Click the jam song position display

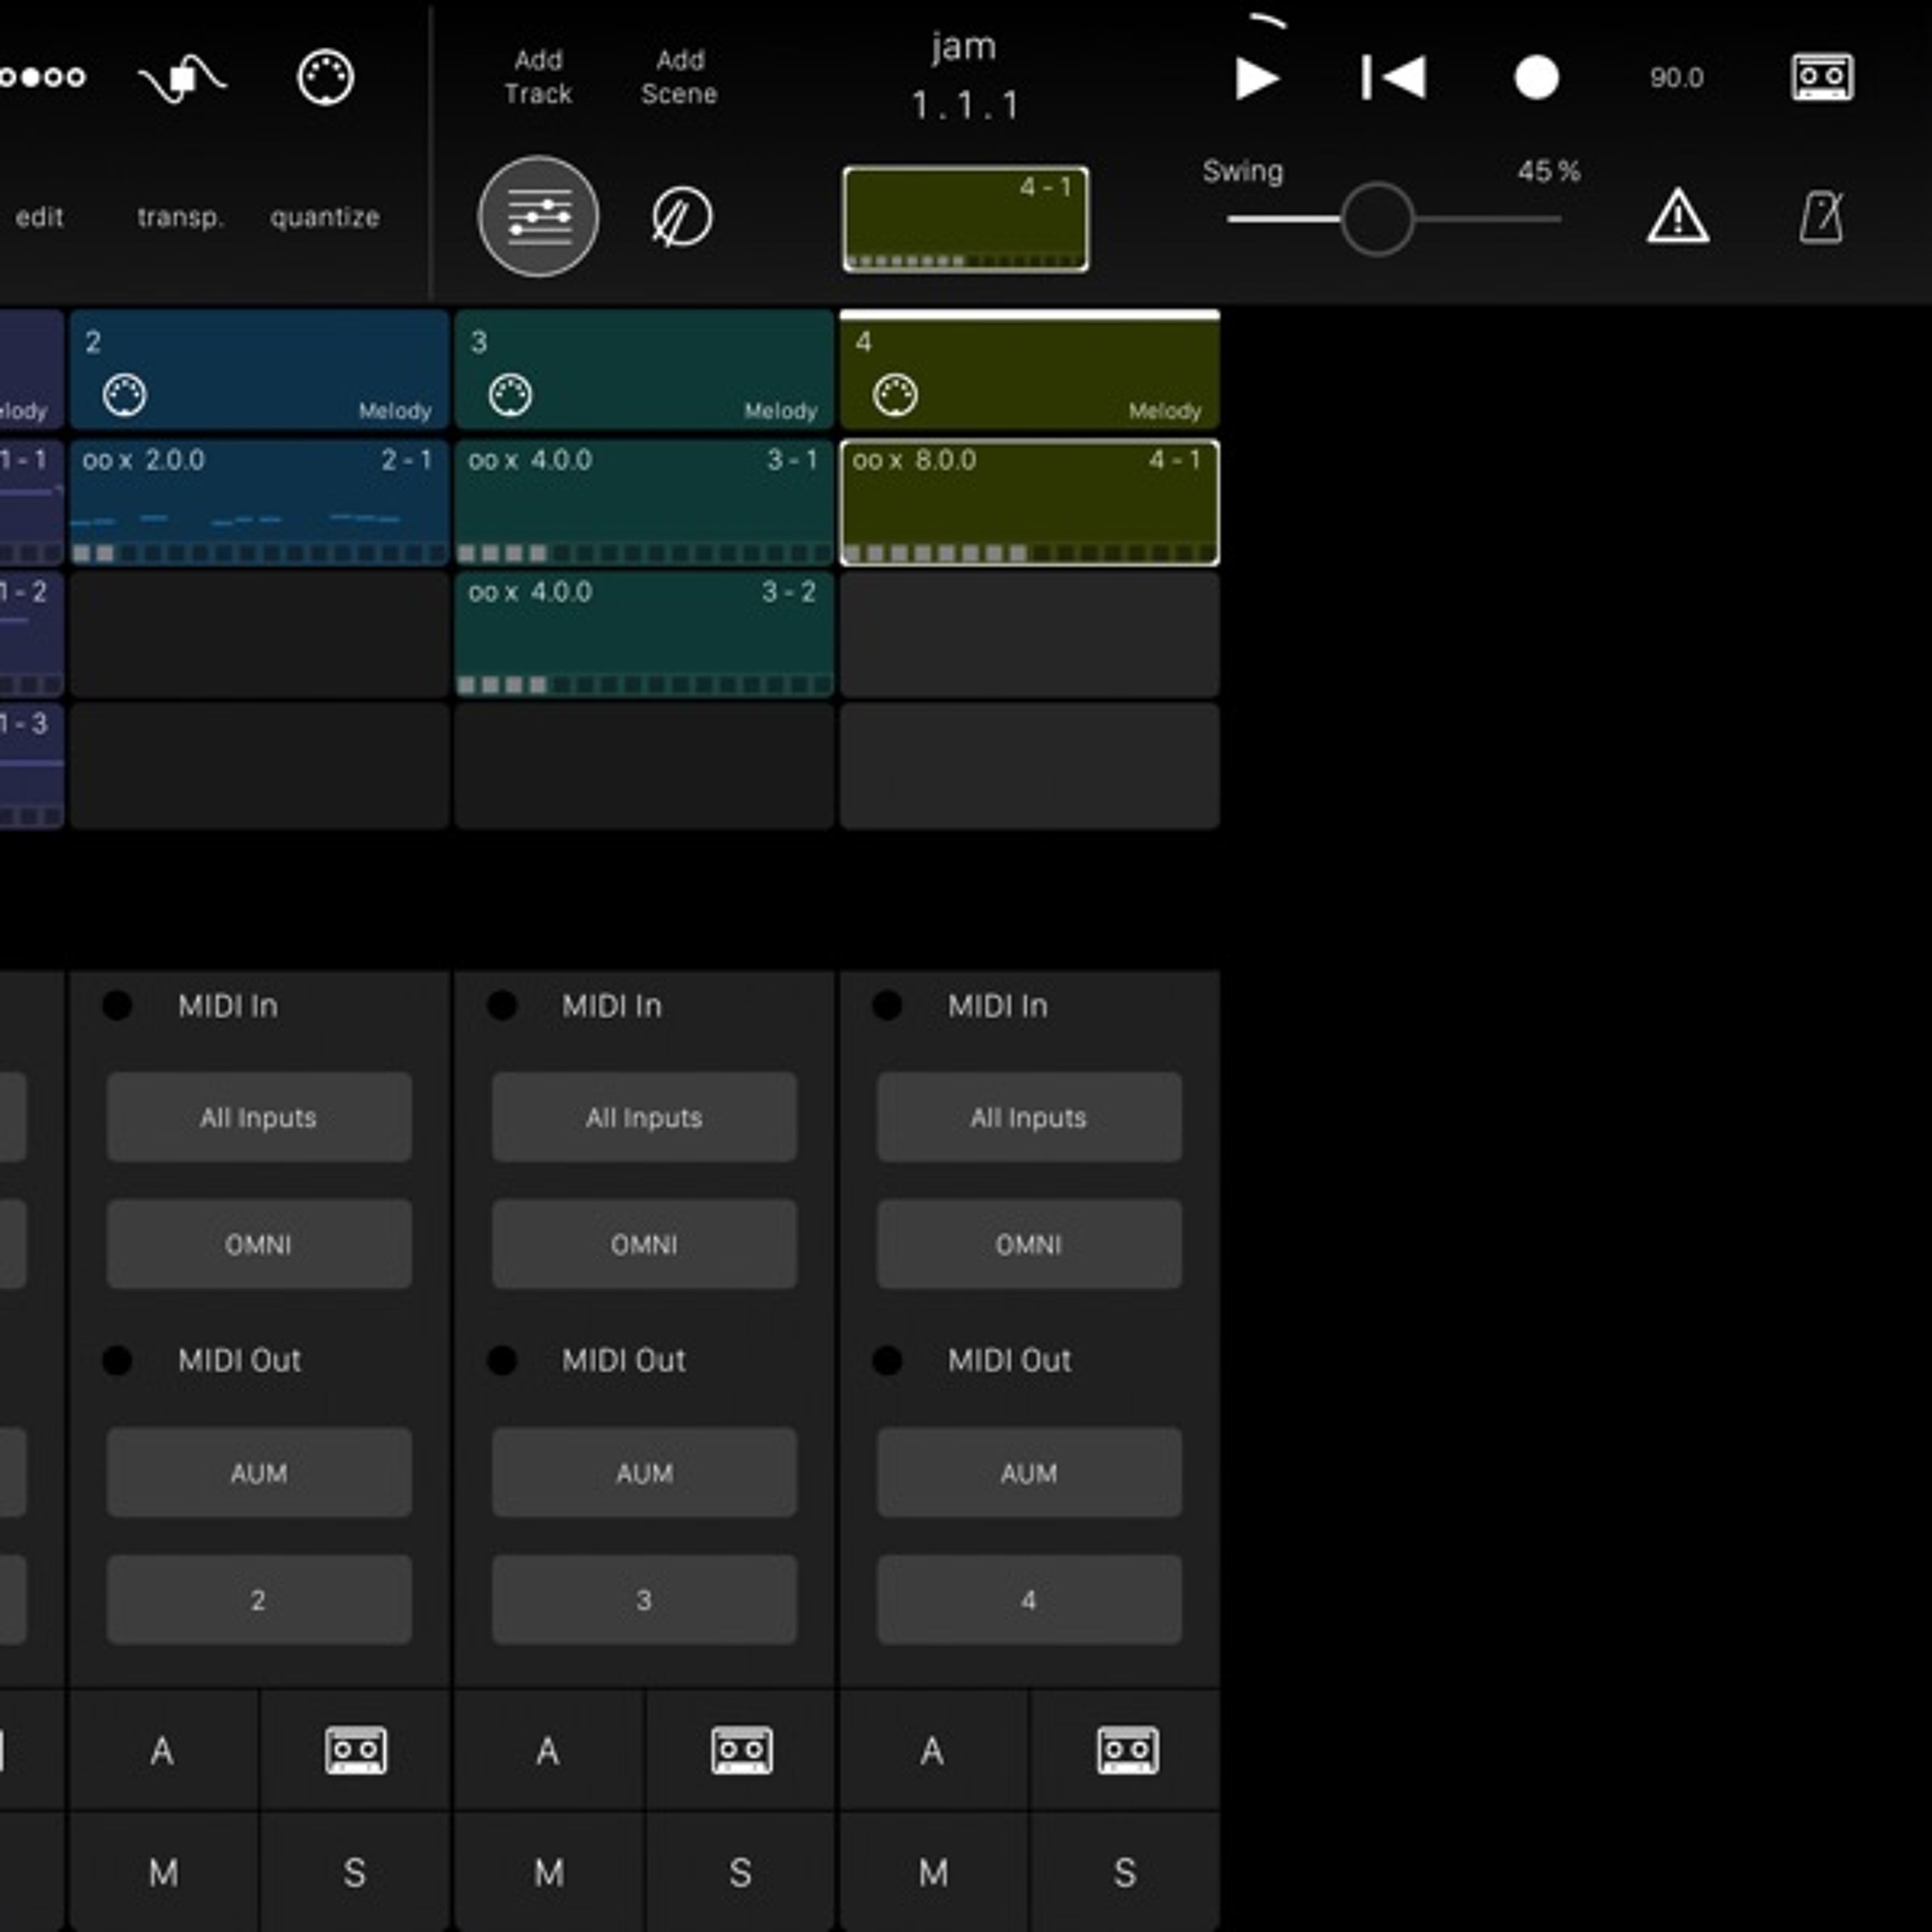tap(964, 76)
